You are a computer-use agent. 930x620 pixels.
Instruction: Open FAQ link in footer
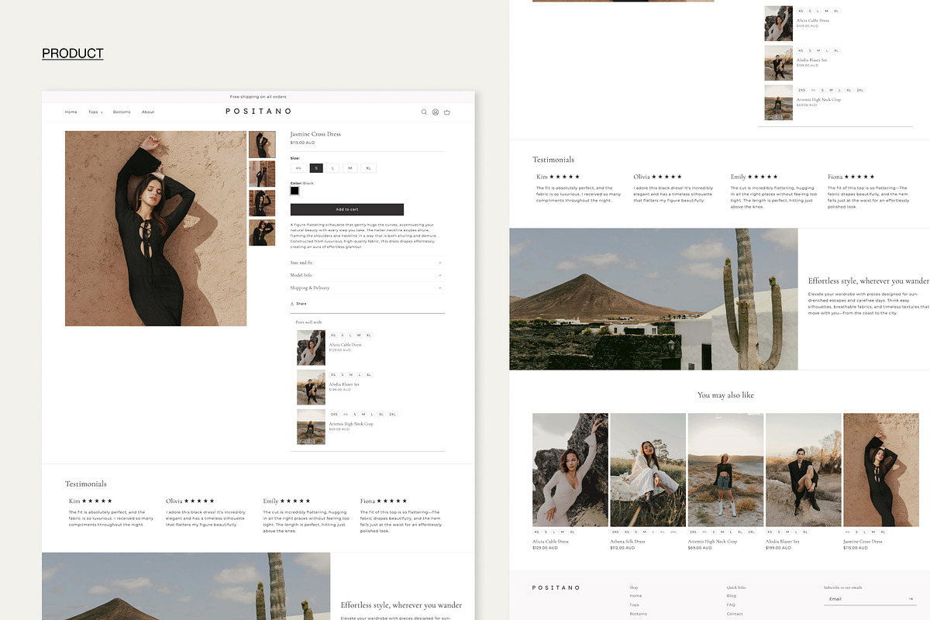point(731,604)
